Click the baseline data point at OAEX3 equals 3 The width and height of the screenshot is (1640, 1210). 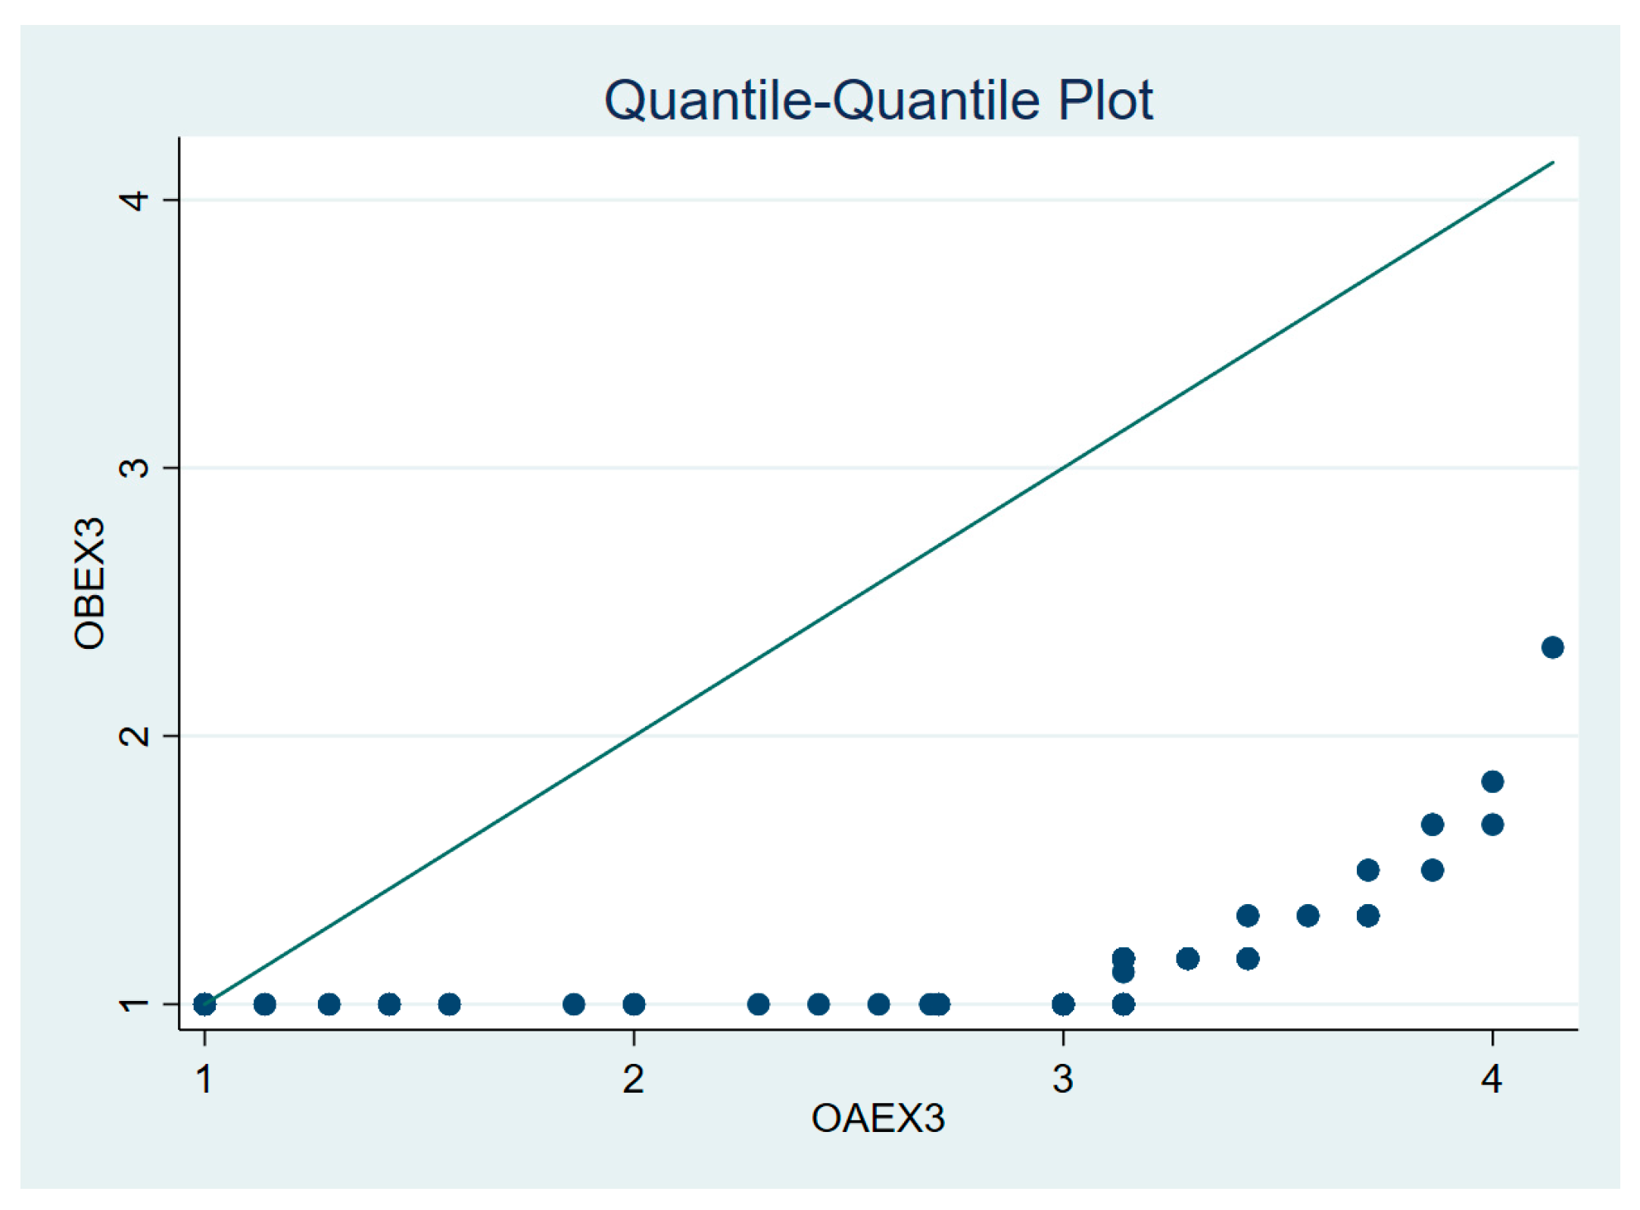point(1063,1004)
